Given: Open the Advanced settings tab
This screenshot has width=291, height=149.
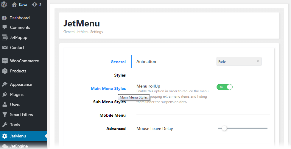Looking at the screenshot, I should pyautogui.click(x=116, y=129).
